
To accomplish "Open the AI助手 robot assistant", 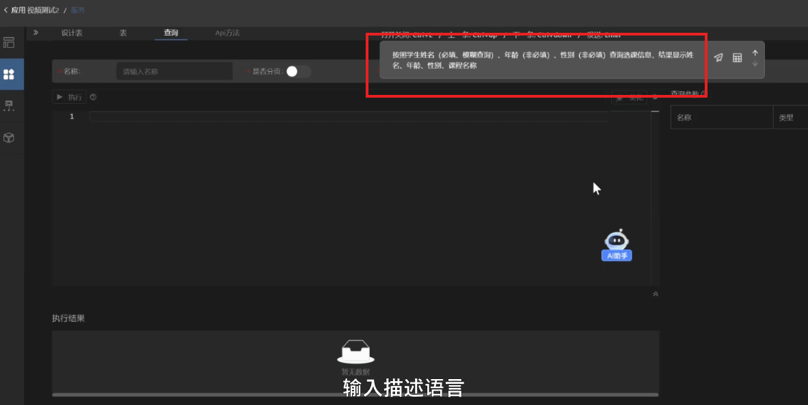I will point(616,245).
